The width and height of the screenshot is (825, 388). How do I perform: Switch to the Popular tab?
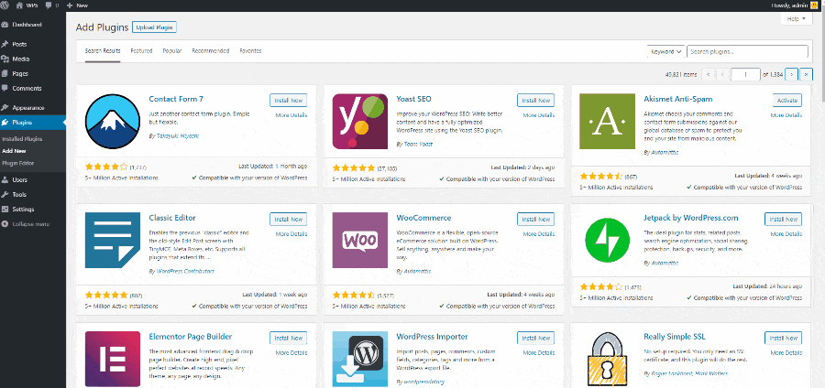(172, 51)
